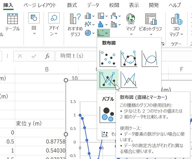The width and height of the screenshot is (192, 159).
Task: Click chart's left-middle selection handle
Action: tap(66, 134)
